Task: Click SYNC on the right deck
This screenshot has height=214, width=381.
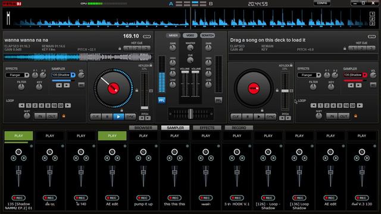Action: 270,117
